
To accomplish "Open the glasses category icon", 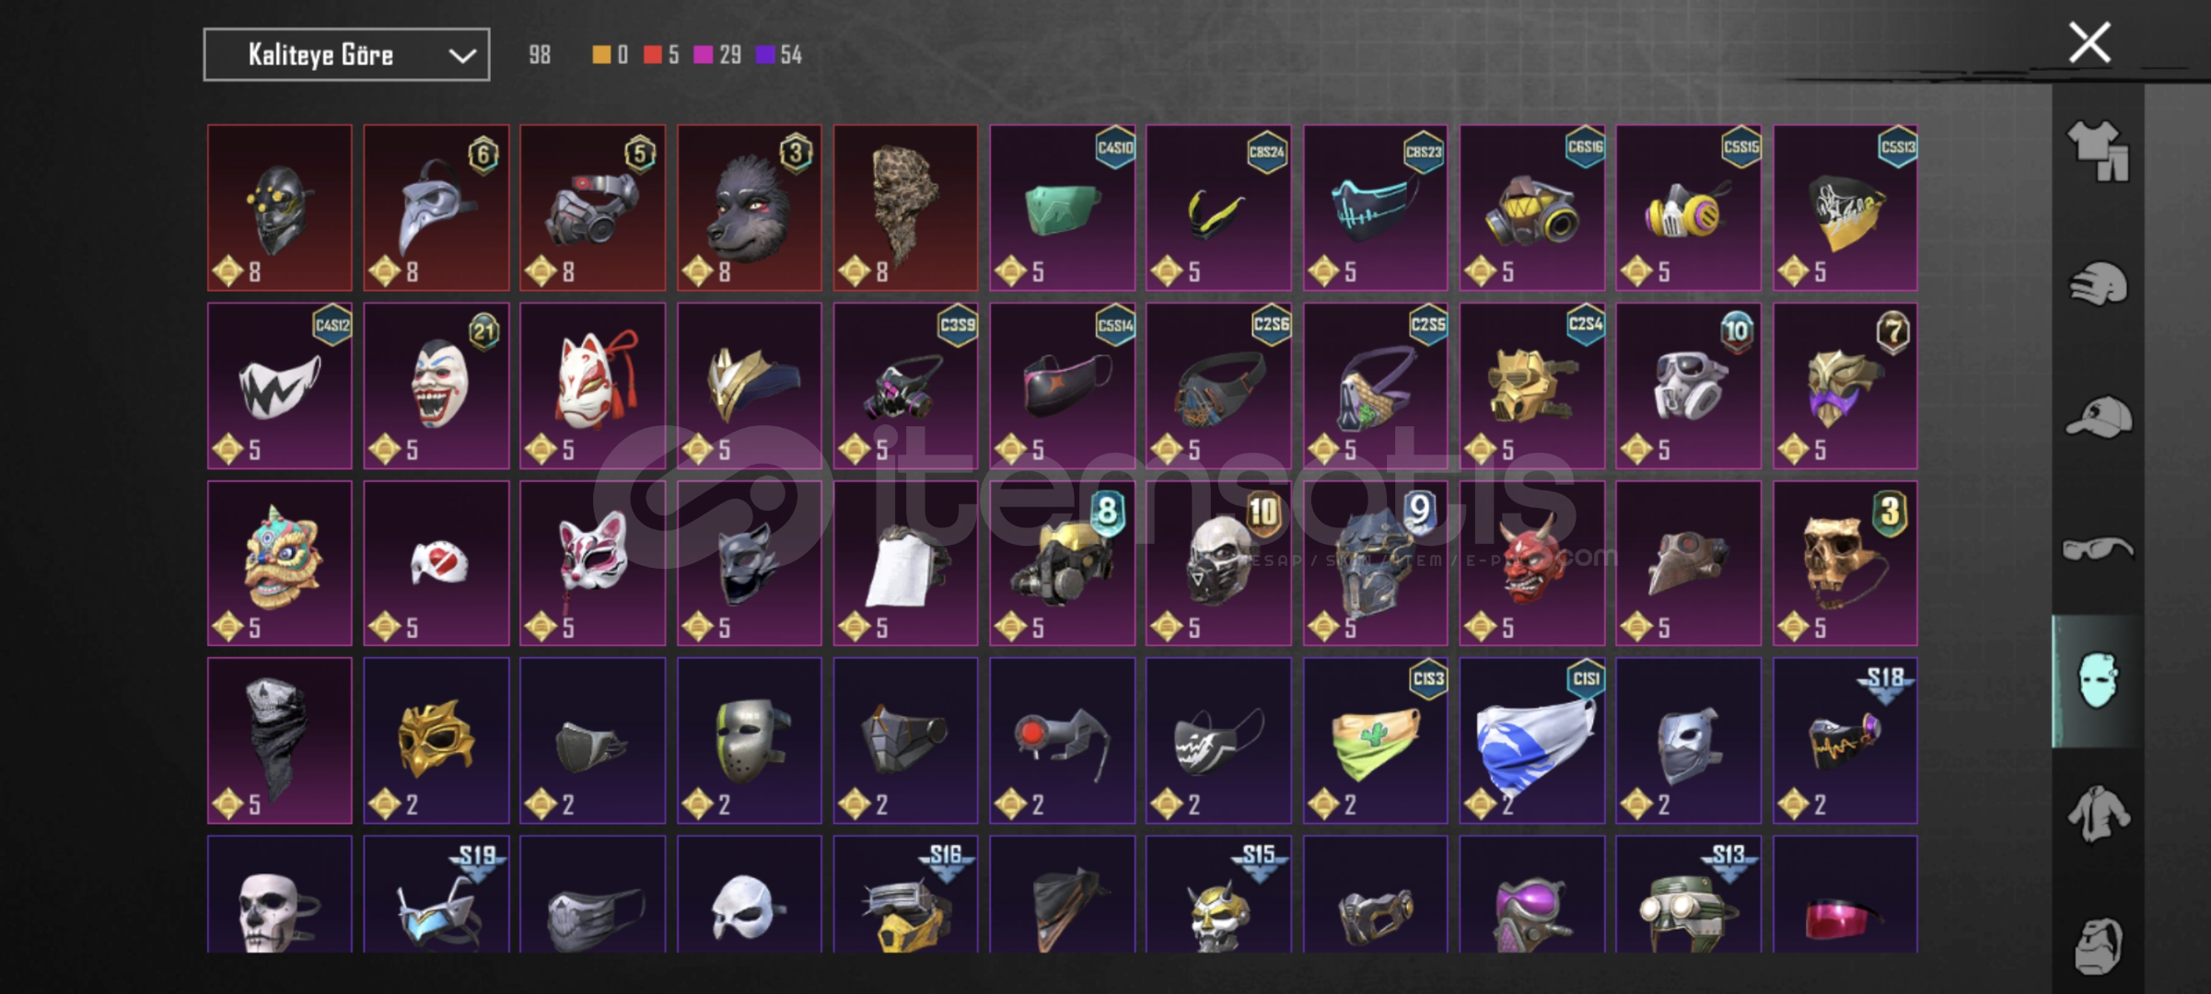I will [2098, 549].
